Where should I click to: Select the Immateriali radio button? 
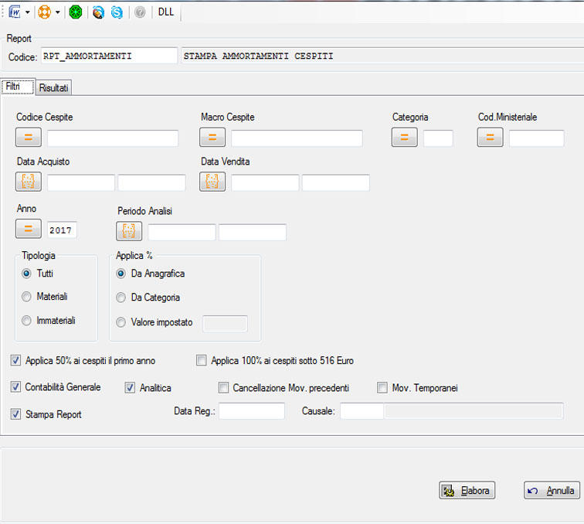(x=26, y=321)
